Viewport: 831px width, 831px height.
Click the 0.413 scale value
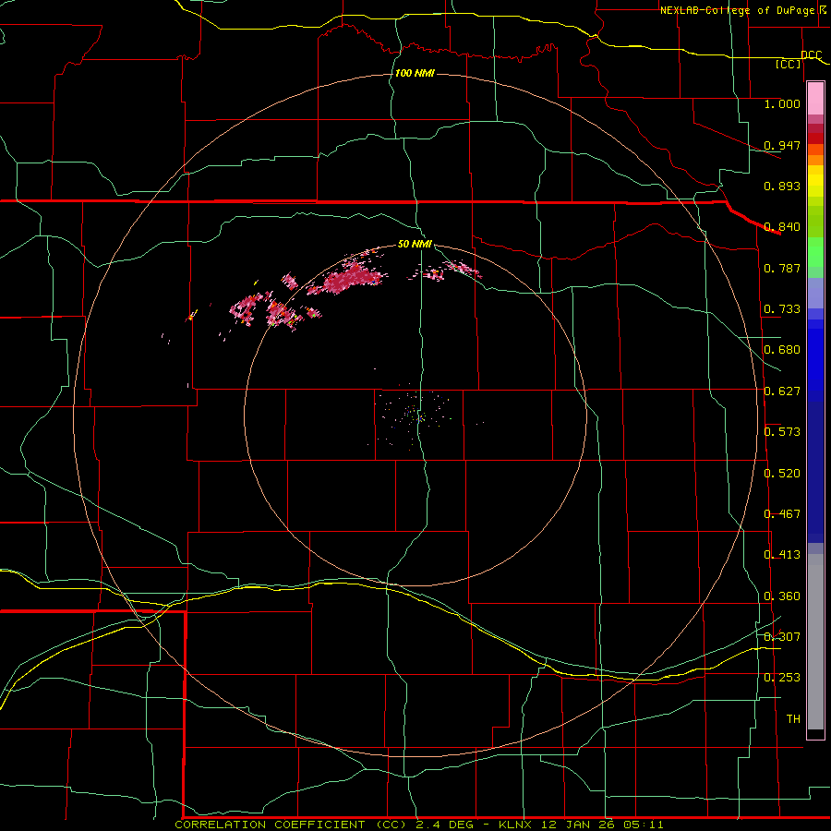pos(782,555)
